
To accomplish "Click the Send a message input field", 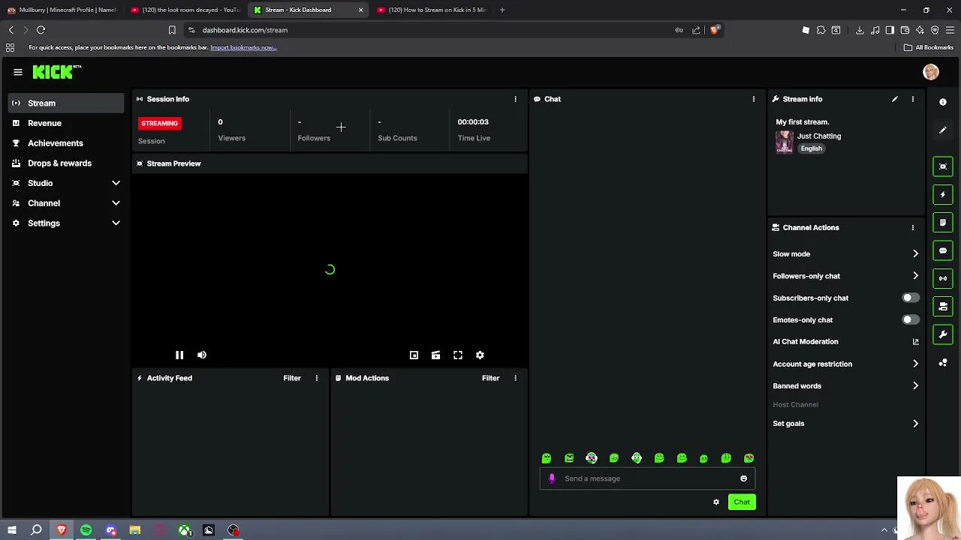I will pyautogui.click(x=647, y=478).
